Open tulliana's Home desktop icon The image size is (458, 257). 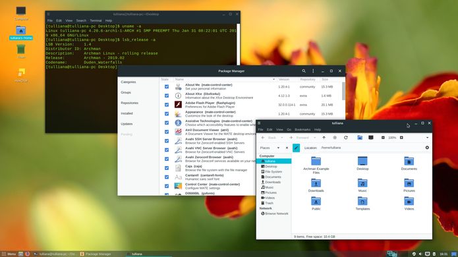coord(20,31)
